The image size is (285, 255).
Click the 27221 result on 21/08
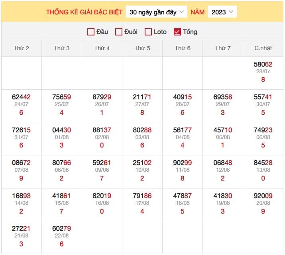tap(22, 229)
